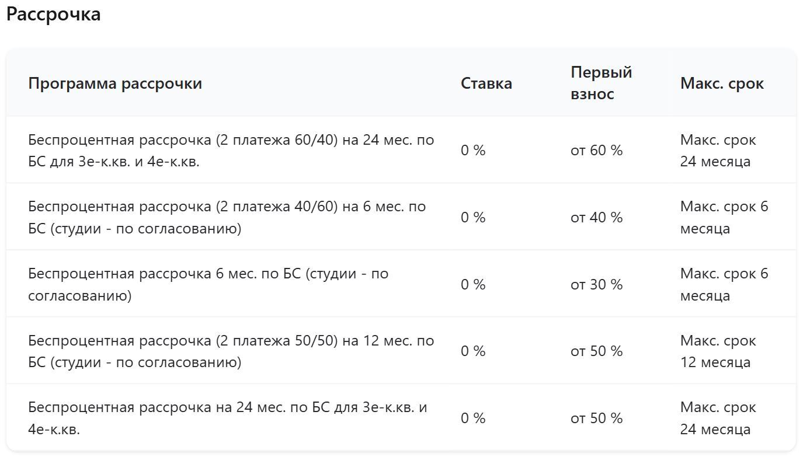Click the от 40 % first payment cell
This screenshot has width=803, height=457.
pyautogui.click(x=597, y=217)
